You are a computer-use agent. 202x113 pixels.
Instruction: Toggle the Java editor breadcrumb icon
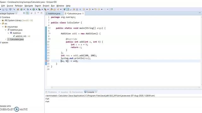(x=64, y=9)
